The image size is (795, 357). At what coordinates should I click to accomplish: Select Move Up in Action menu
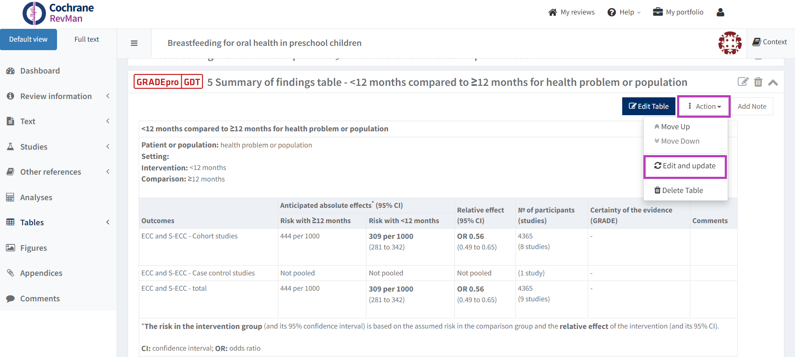[x=672, y=127]
